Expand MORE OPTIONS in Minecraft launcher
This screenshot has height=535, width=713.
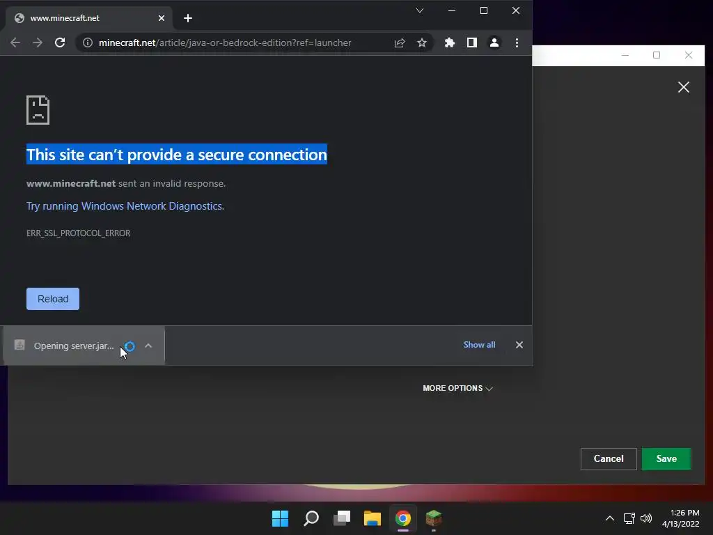click(458, 388)
